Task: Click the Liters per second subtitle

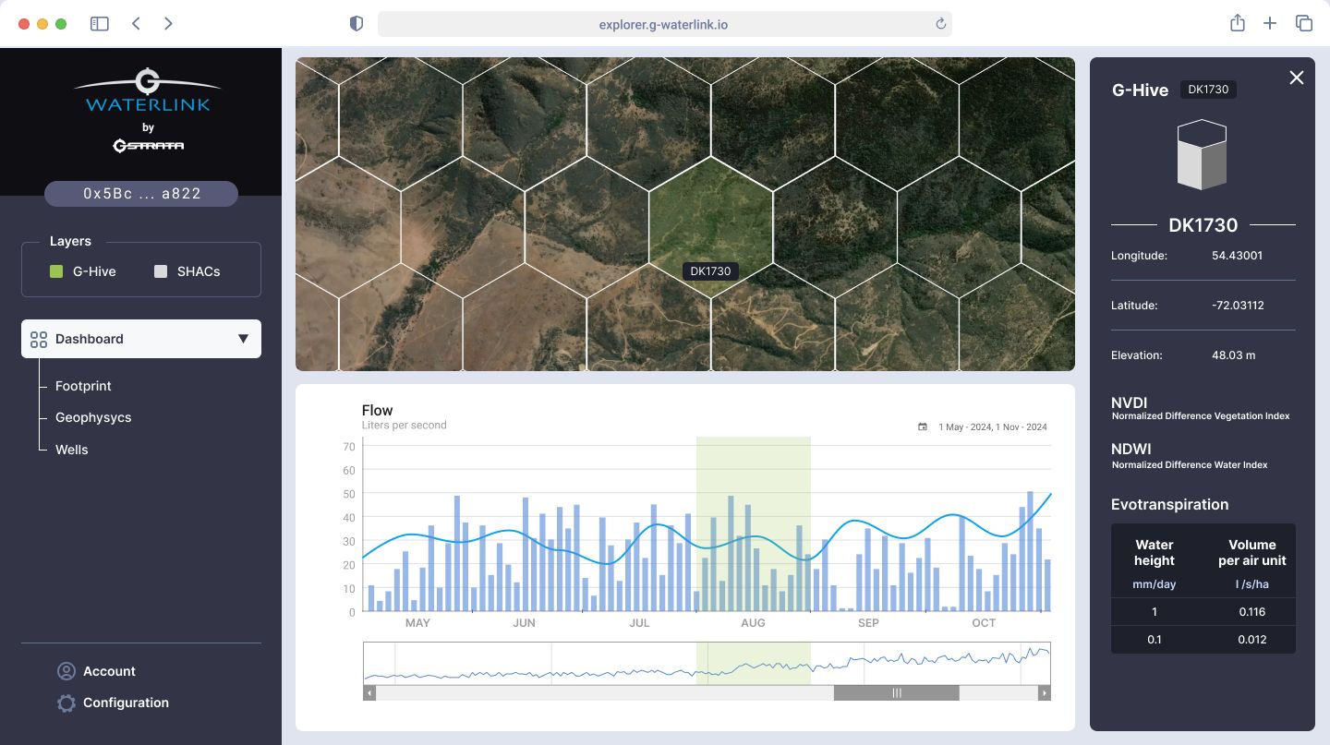Action: (x=405, y=426)
